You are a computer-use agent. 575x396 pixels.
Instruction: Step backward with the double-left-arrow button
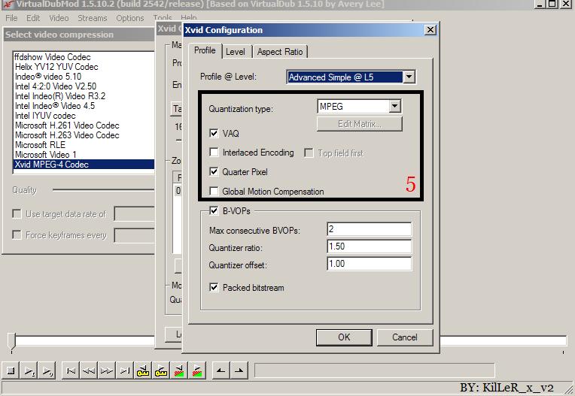(89, 370)
